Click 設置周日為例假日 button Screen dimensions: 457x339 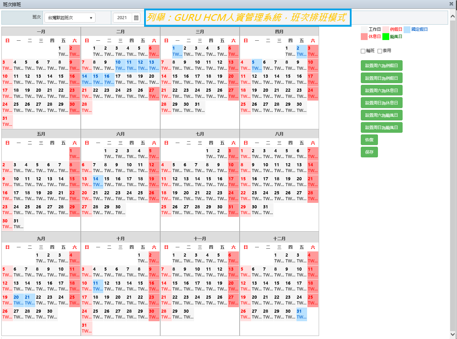pos(382,78)
